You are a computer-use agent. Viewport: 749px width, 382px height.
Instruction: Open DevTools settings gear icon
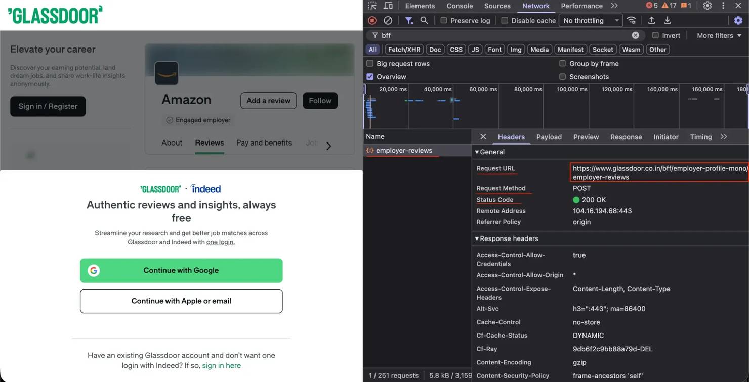tap(707, 6)
